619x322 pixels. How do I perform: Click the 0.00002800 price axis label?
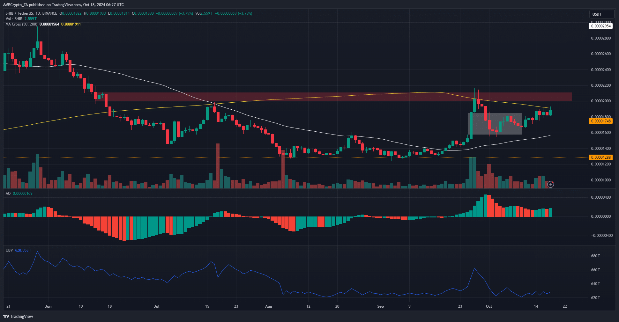[601, 38]
